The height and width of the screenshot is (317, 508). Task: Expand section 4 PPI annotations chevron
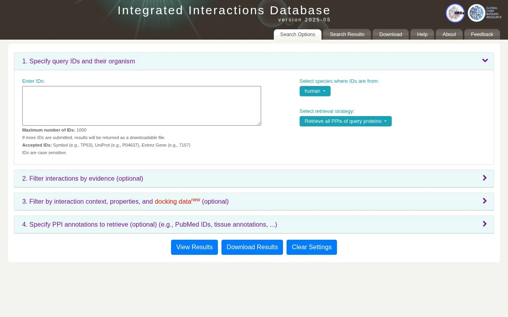pyautogui.click(x=485, y=224)
